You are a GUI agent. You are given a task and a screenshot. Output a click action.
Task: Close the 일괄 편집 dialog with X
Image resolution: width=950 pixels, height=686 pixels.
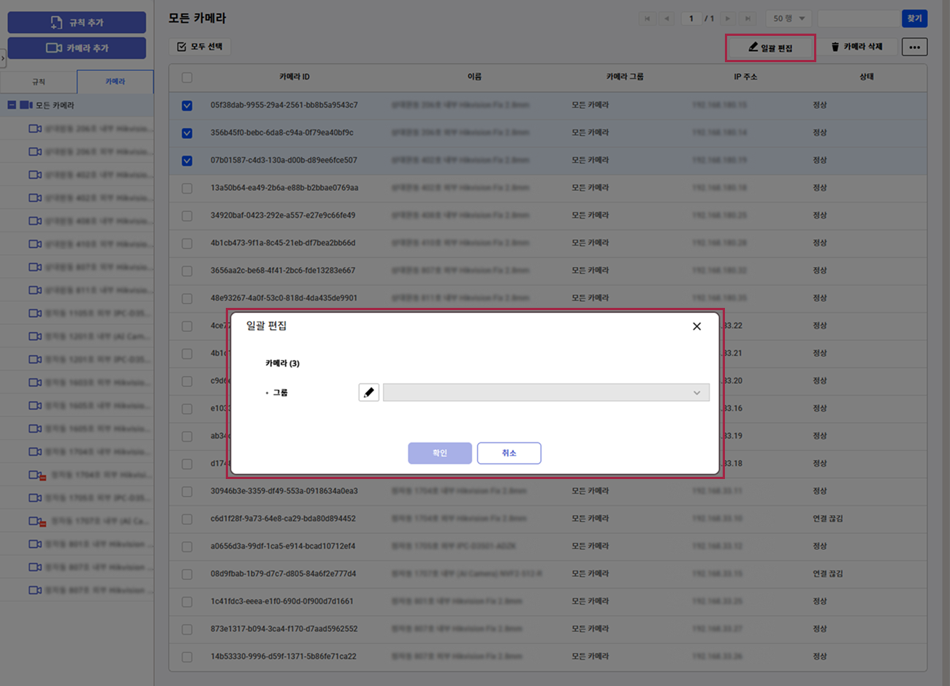696,326
